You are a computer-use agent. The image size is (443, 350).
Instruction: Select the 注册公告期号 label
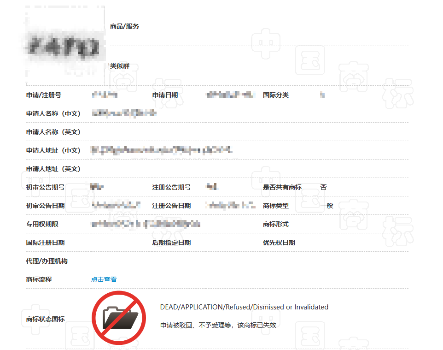coord(171,187)
